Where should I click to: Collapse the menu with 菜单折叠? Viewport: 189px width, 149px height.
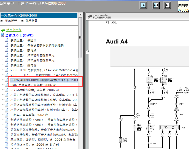31,21
